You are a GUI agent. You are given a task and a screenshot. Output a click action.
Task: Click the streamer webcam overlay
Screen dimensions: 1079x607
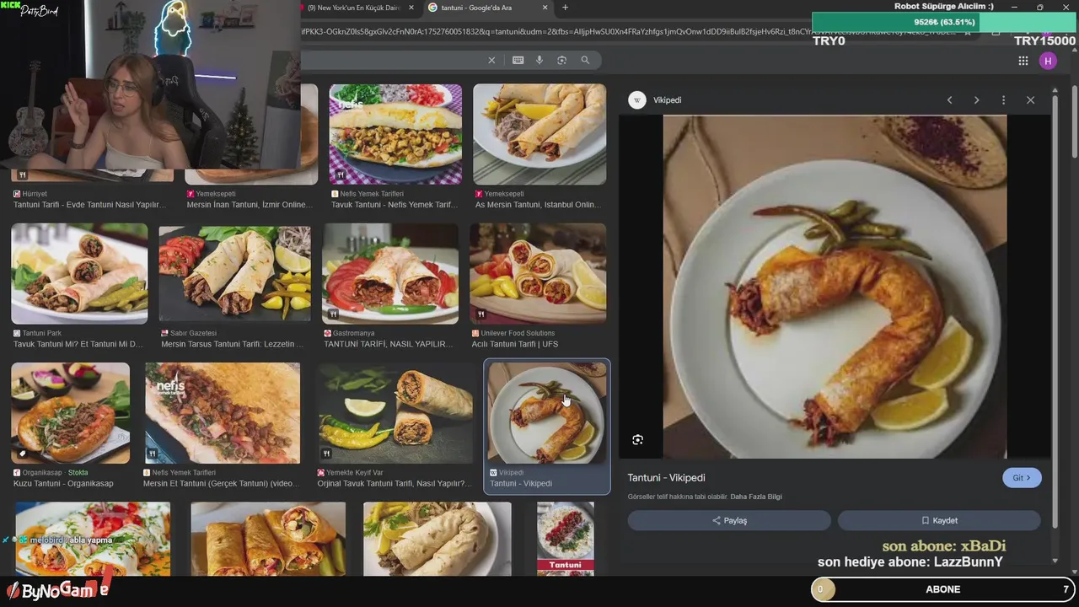[150, 84]
